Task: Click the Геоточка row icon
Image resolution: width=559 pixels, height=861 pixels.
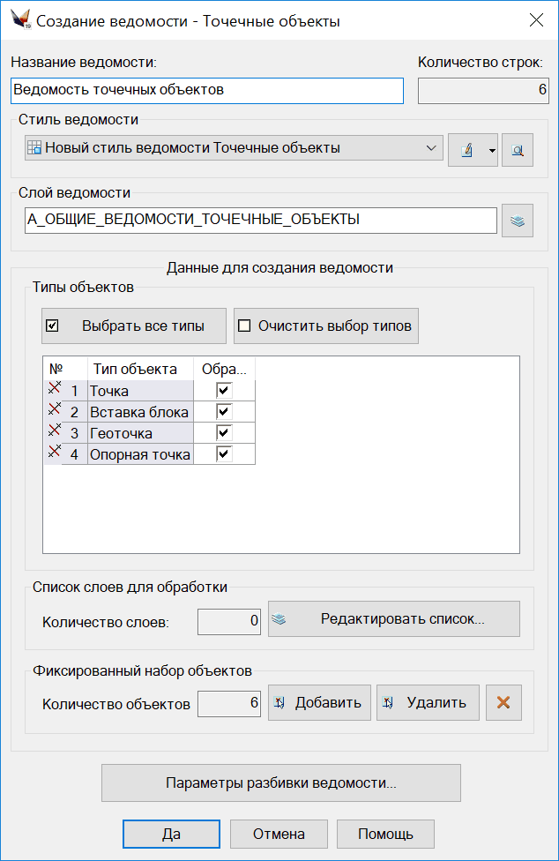Action: click(54, 431)
